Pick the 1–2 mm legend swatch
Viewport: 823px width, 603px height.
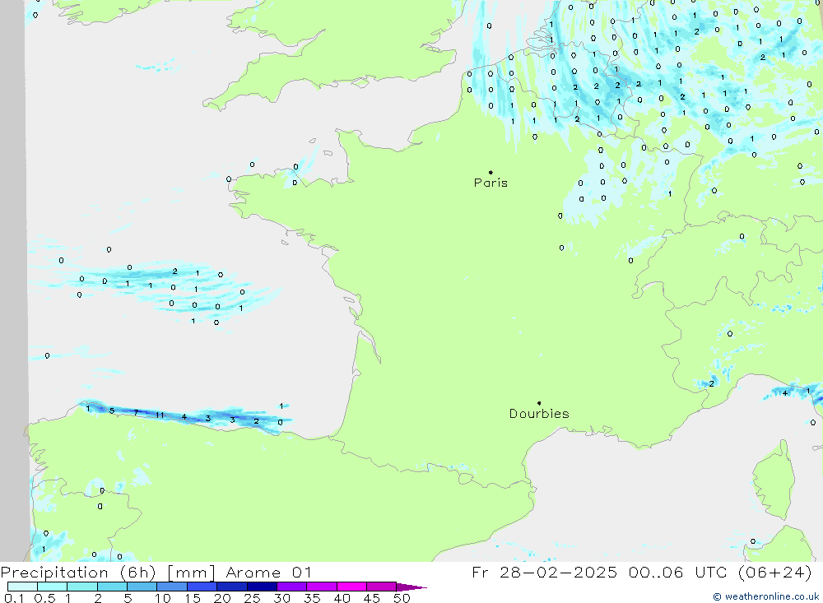[82, 587]
